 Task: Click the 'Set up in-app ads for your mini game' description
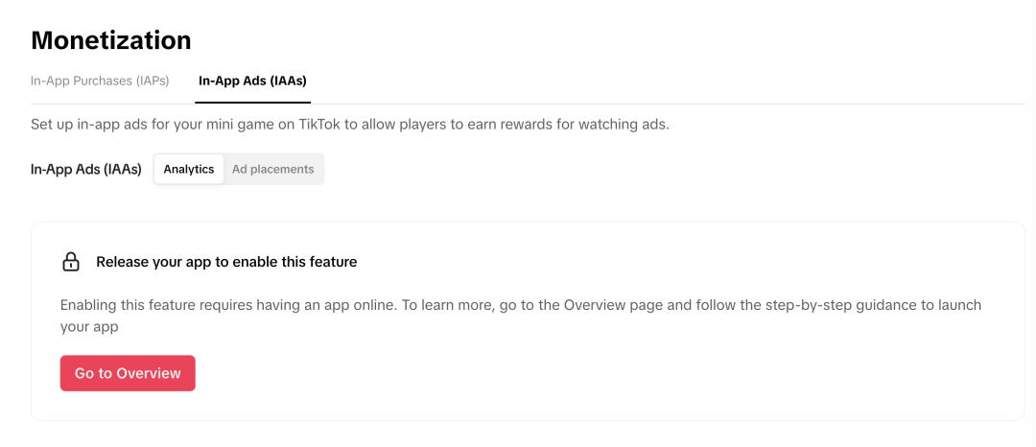[350, 125]
